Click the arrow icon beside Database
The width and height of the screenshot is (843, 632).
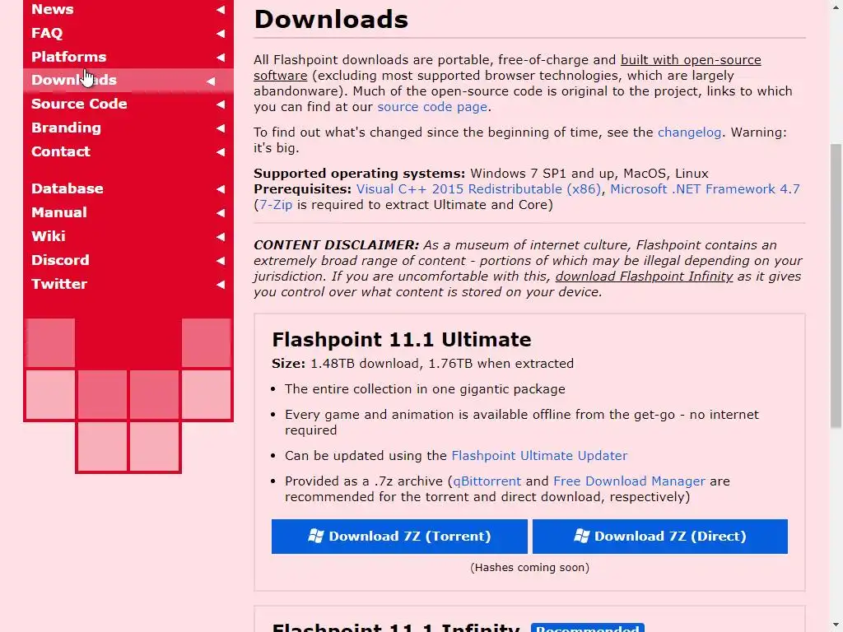pyautogui.click(x=221, y=188)
